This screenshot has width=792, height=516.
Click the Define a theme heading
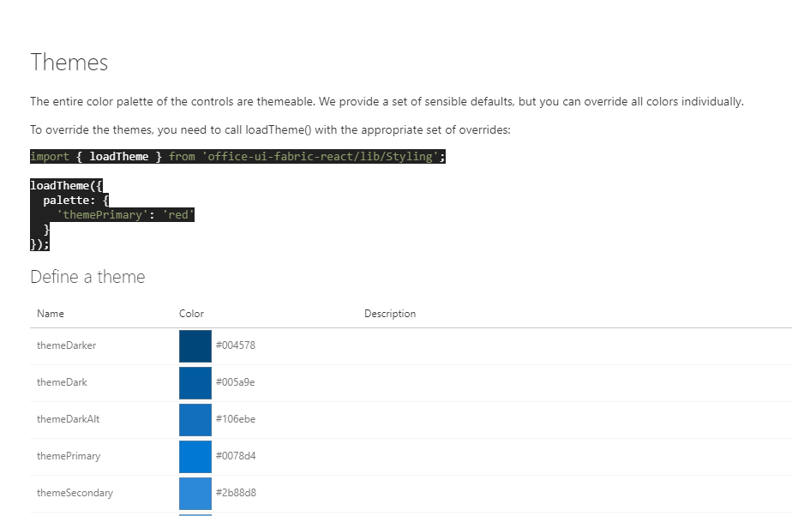(88, 277)
